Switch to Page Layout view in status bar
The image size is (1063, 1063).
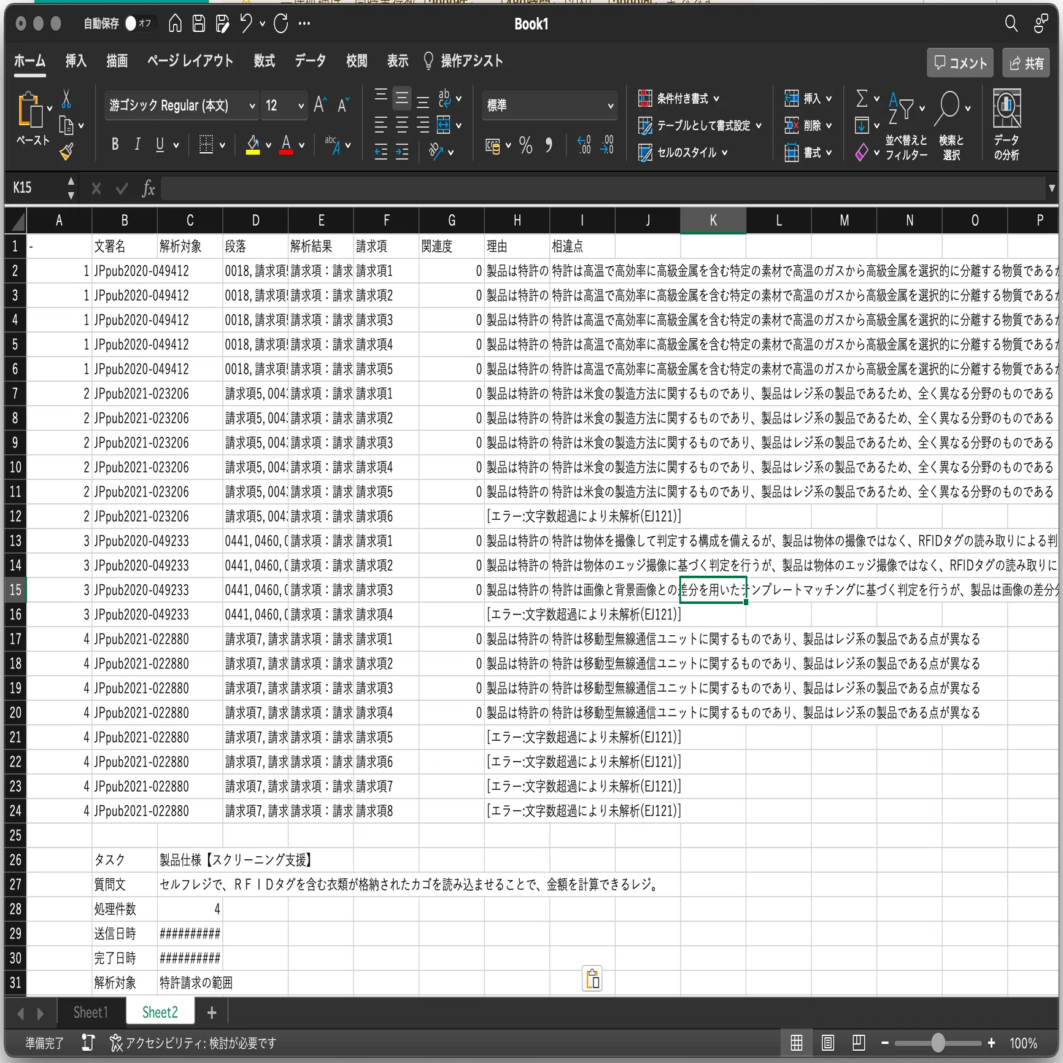tap(827, 1043)
